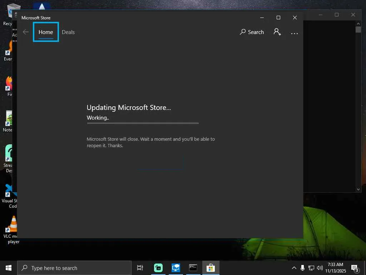This screenshot has width=366, height=275.
Task: Click the Microsoft Store taskbar icon
Action: pyautogui.click(x=211, y=268)
